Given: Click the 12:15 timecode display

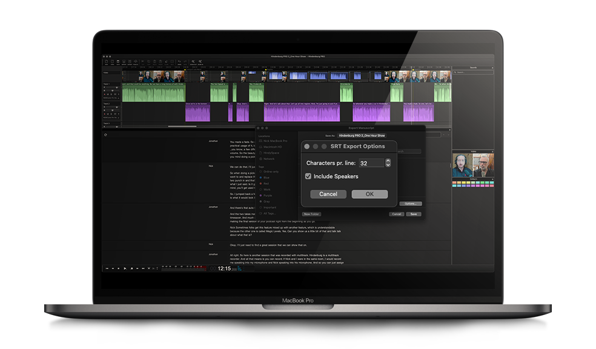Looking at the screenshot, I should coord(224,268).
